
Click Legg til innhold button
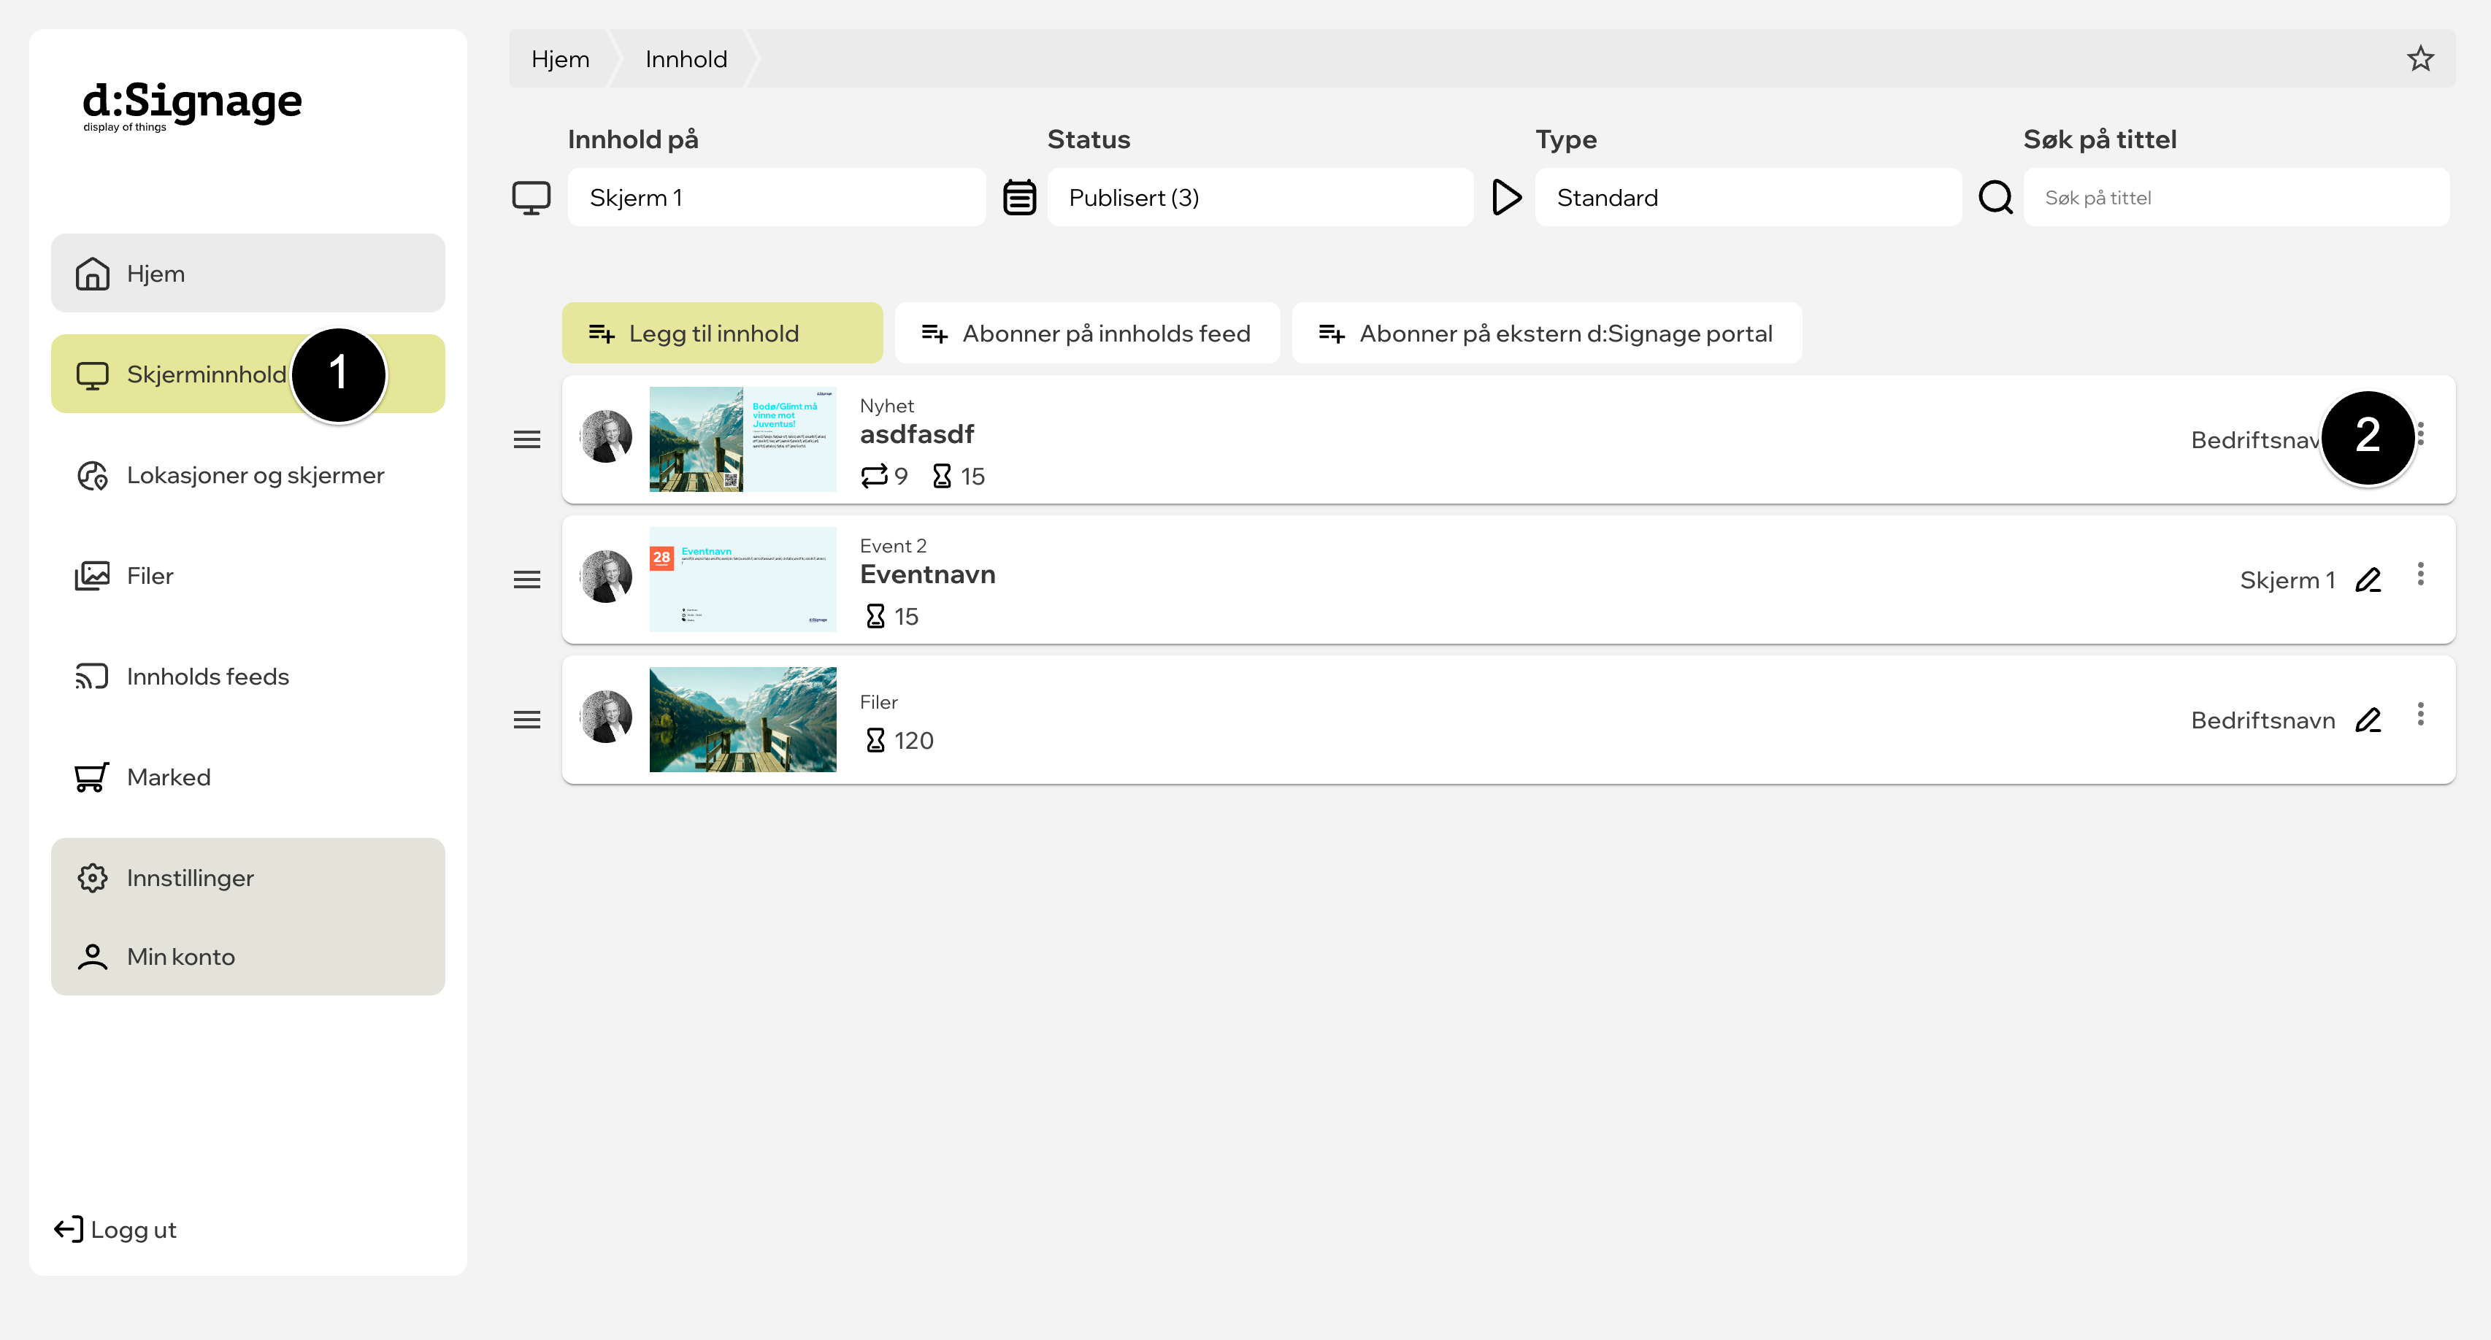tap(721, 333)
